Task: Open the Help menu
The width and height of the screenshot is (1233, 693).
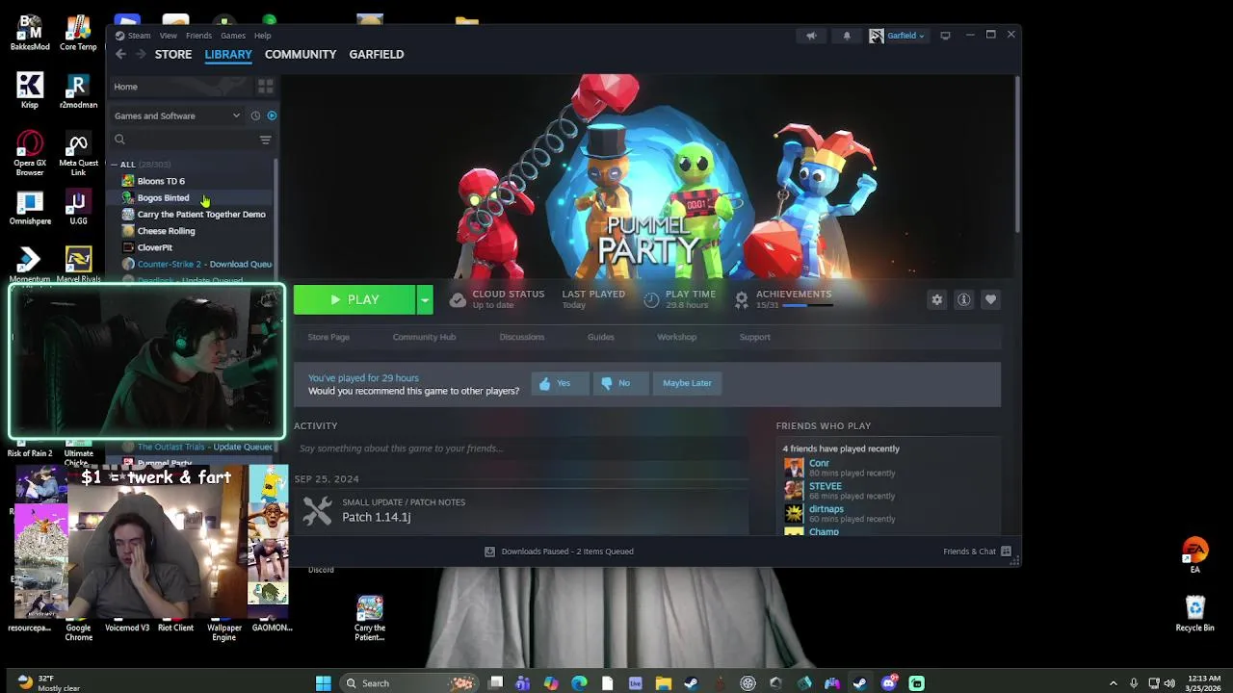Action: click(x=262, y=36)
